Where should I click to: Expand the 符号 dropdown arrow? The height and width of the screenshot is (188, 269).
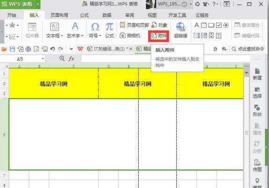[x=100, y=36]
